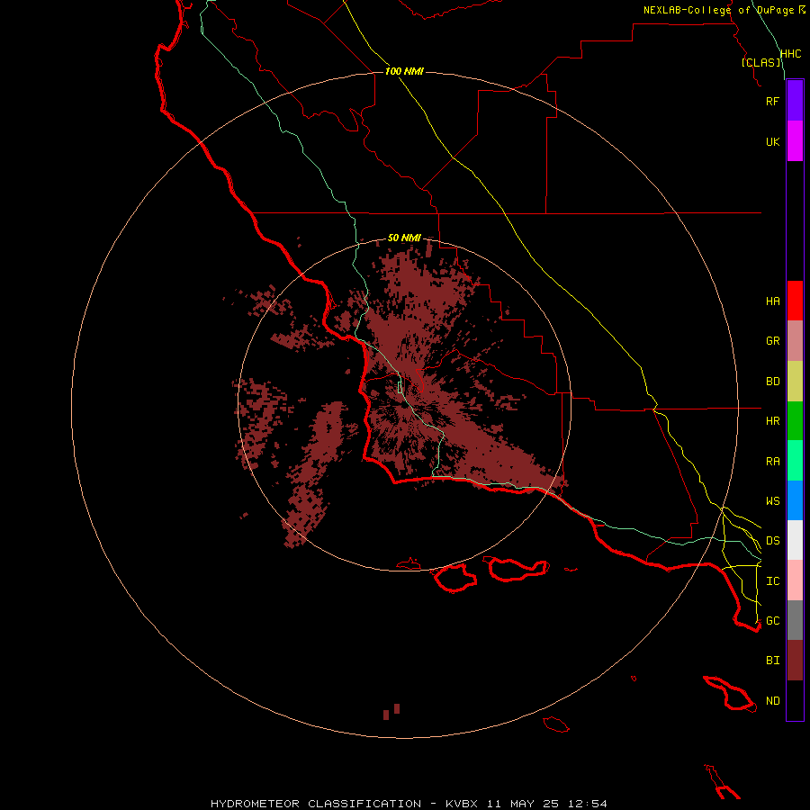Click the HHC product label
Screen dimensions: 810x810
tap(790, 54)
